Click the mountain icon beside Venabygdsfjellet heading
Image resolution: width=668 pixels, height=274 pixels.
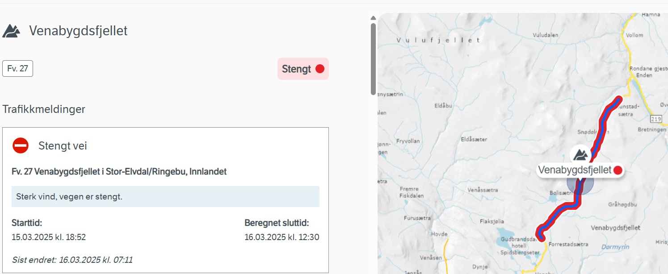11,31
